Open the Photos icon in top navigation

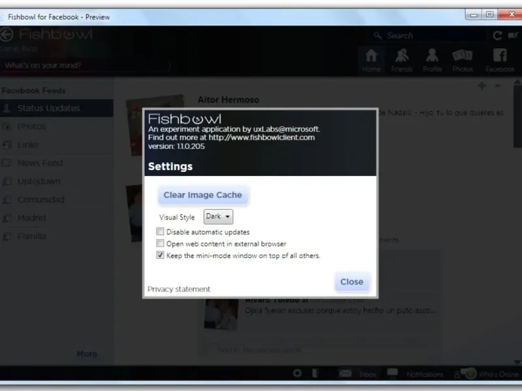463,60
